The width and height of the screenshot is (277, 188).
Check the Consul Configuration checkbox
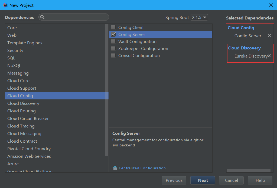tap(113, 56)
